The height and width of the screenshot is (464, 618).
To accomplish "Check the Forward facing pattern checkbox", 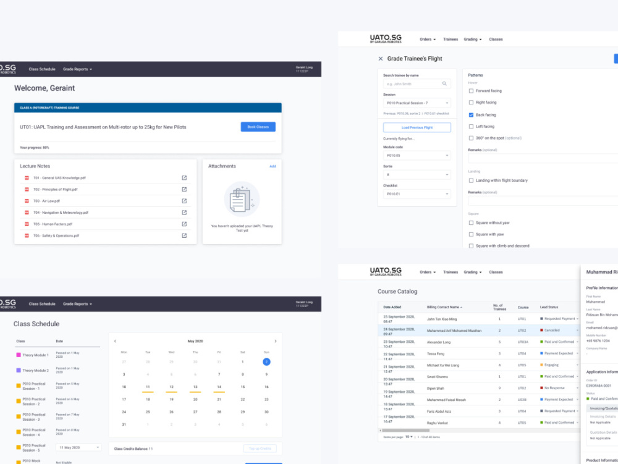I will (x=471, y=91).
